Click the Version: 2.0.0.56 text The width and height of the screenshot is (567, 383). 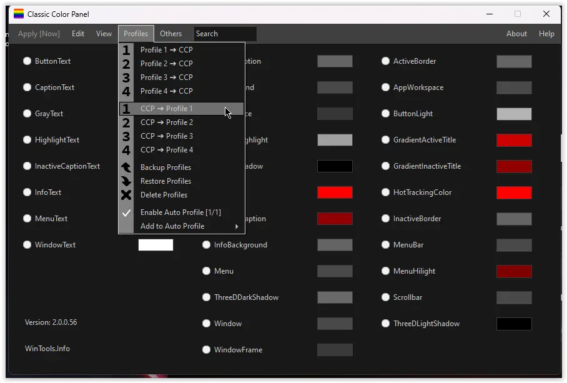click(x=51, y=322)
